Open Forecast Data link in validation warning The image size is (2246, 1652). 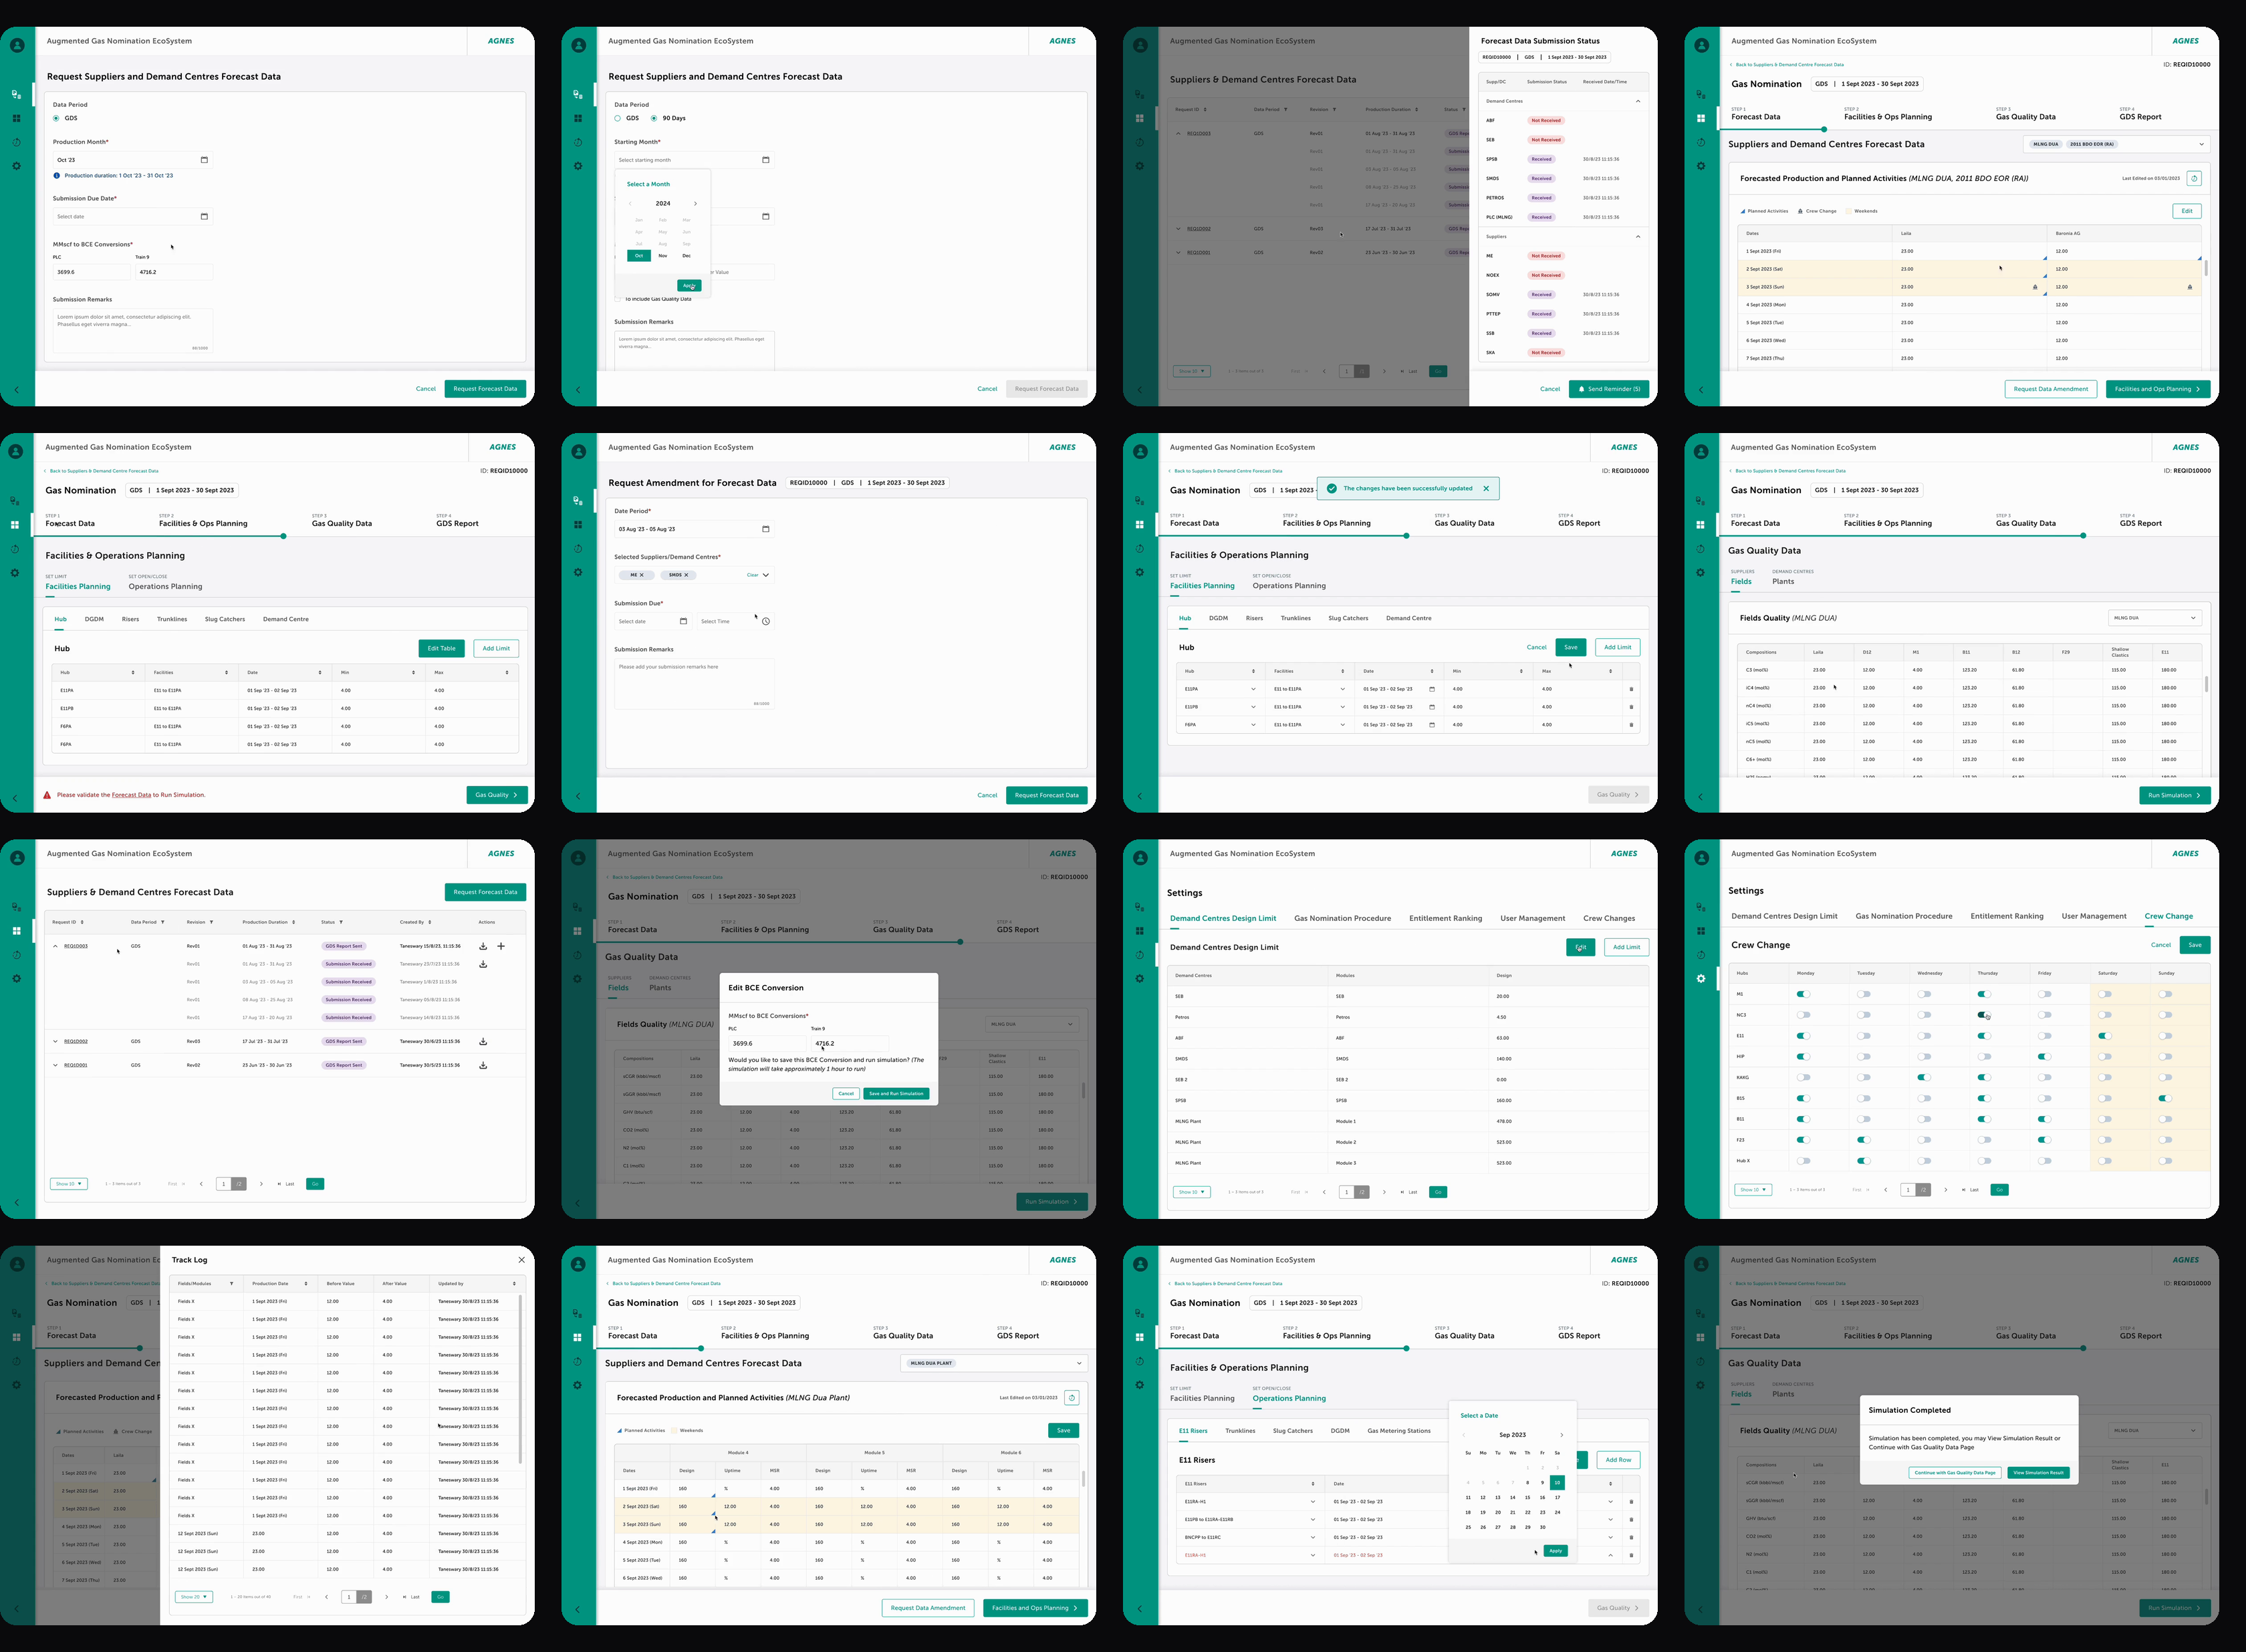[x=131, y=795]
